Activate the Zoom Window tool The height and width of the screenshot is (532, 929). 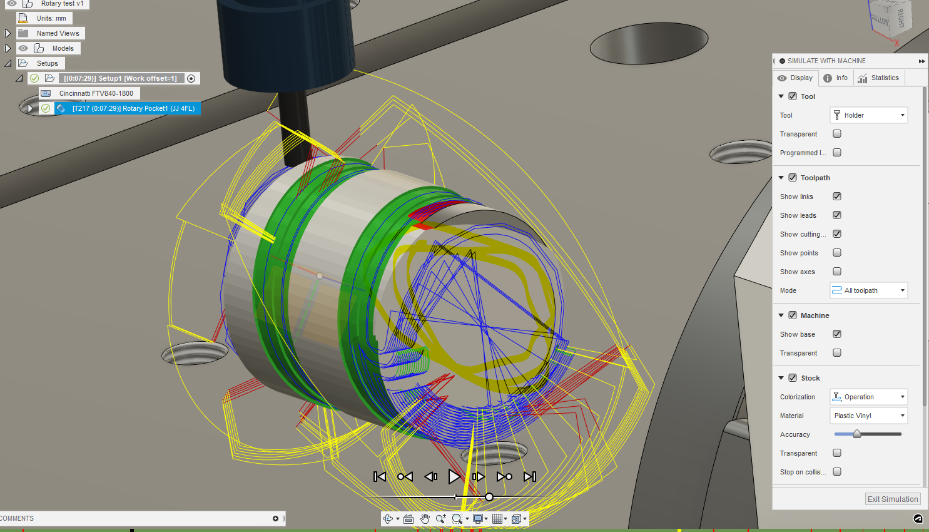pyautogui.click(x=457, y=519)
